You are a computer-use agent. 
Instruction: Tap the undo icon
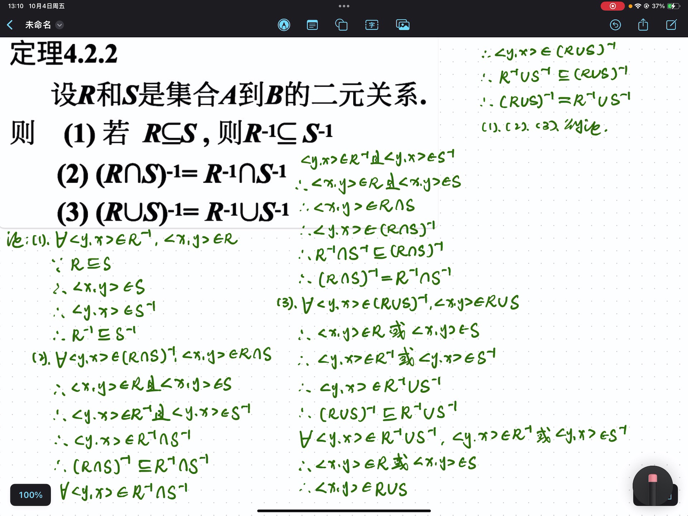(x=615, y=25)
